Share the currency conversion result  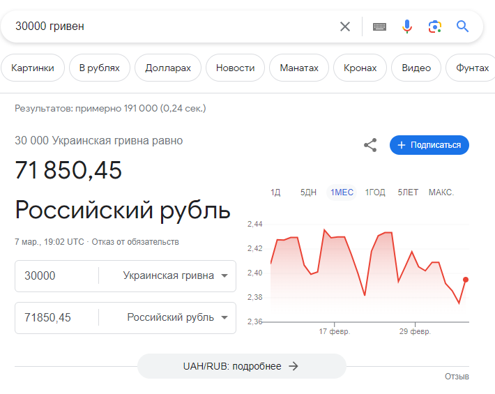pyautogui.click(x=370, y=145)
